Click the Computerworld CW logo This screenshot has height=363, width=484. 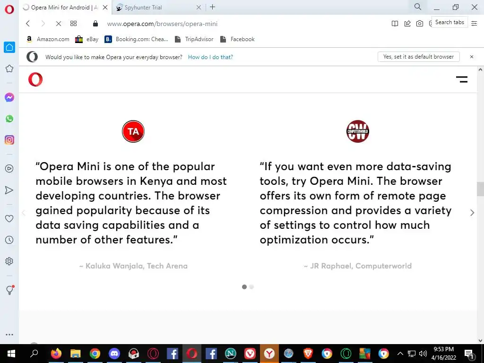click(358, 131)
